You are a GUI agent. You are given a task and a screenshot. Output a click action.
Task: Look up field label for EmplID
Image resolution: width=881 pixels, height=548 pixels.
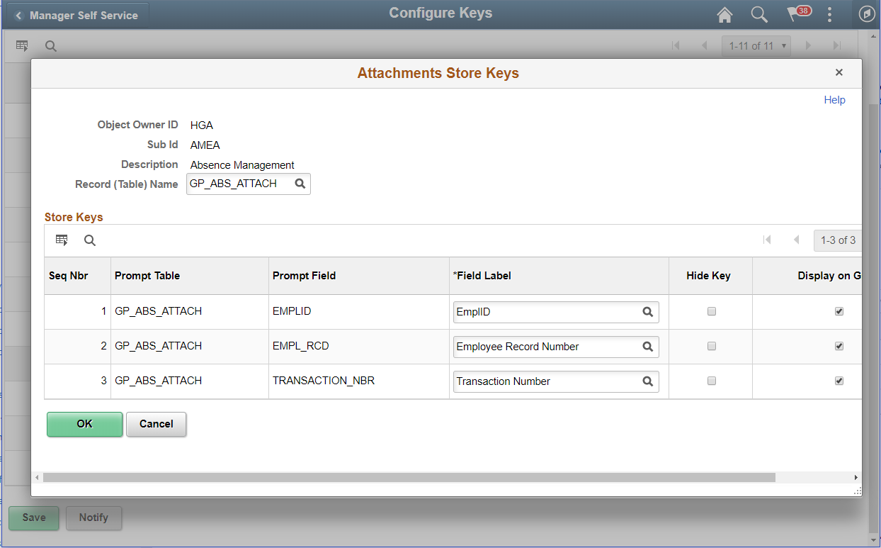pos(647,311)
